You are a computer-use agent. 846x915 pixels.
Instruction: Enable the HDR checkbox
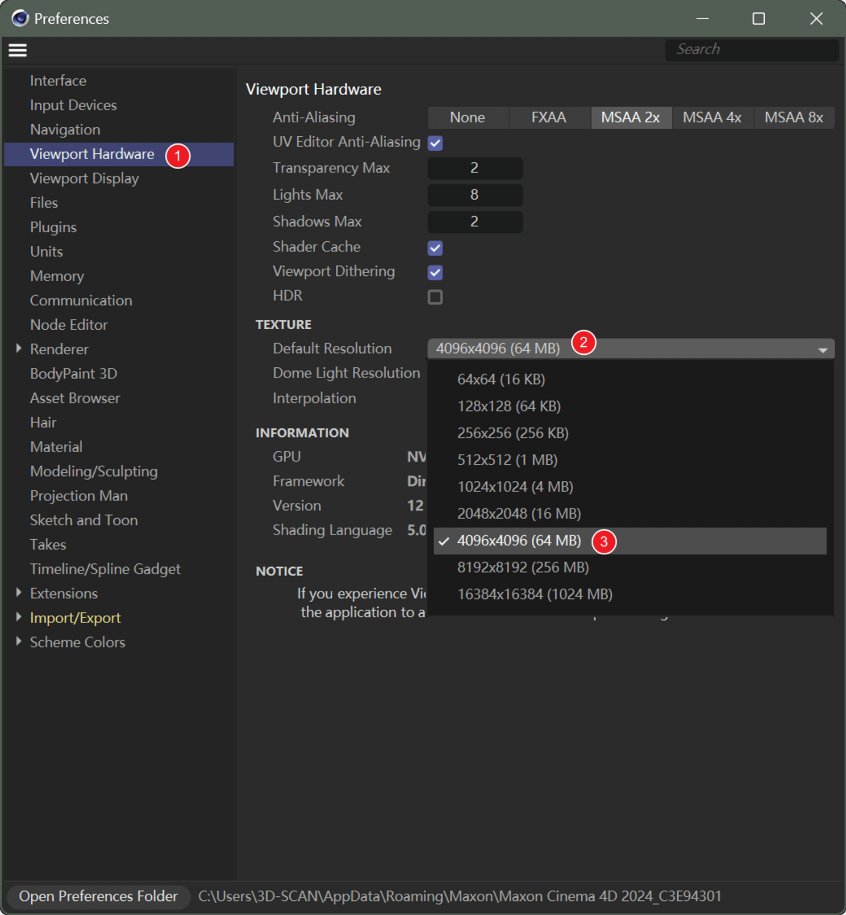(434, 297)
